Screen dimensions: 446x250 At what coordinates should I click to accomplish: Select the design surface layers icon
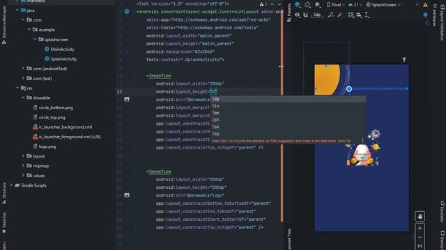click(298, 5)
